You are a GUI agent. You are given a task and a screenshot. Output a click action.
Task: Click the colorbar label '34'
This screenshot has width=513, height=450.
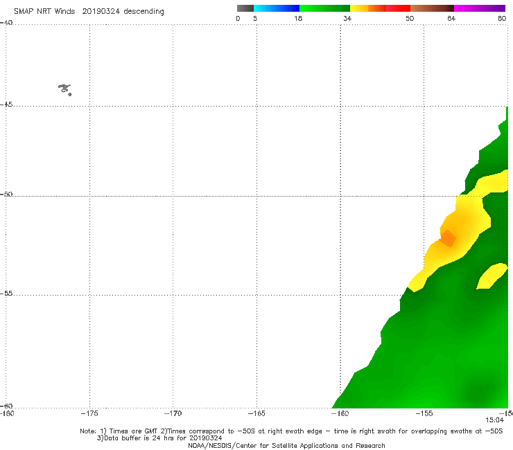(x=347, y=18)
